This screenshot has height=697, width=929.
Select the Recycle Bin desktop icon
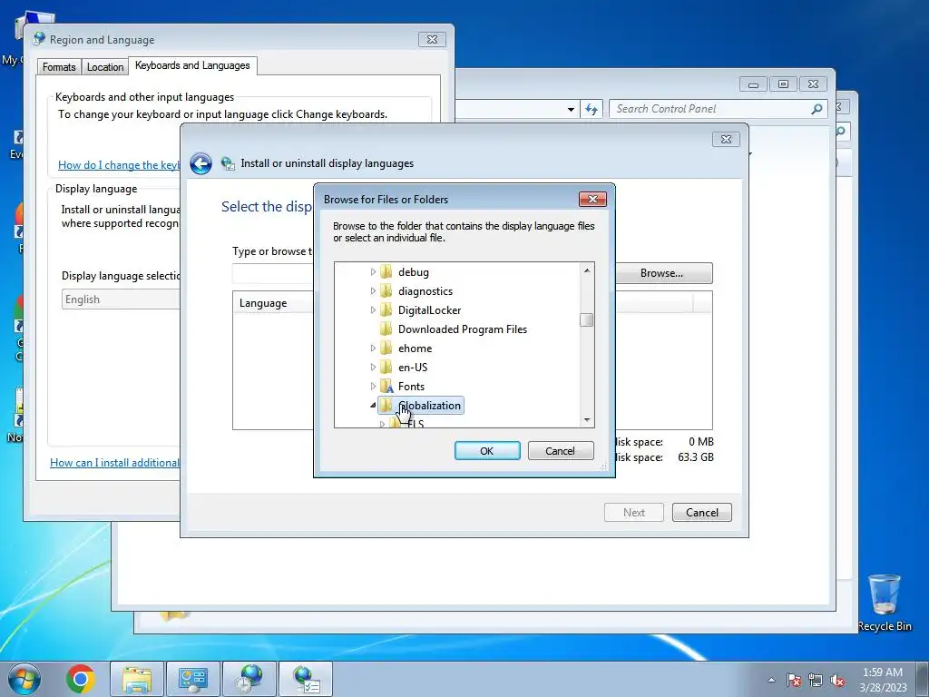pyautogui.click(x=885, y=603)
